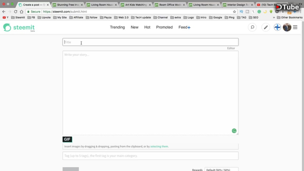
Task: Close the Create a post tab
Action: [47, 5]
